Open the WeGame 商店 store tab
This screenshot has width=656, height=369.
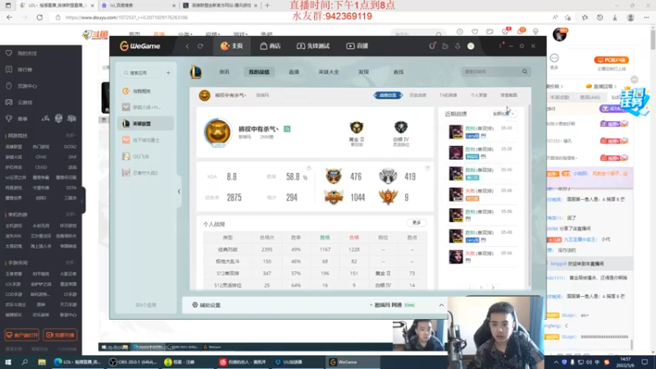point(271,46)
